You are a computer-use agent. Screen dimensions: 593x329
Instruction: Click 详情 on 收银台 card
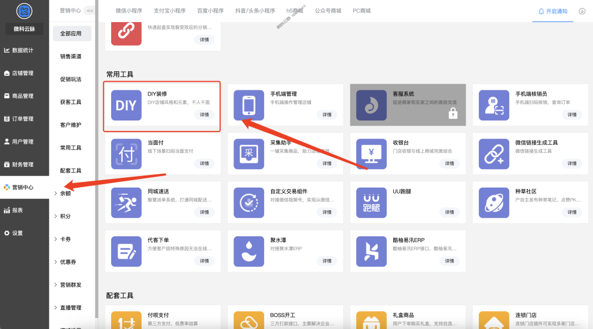pyautogui.click(x=449, y=163)
